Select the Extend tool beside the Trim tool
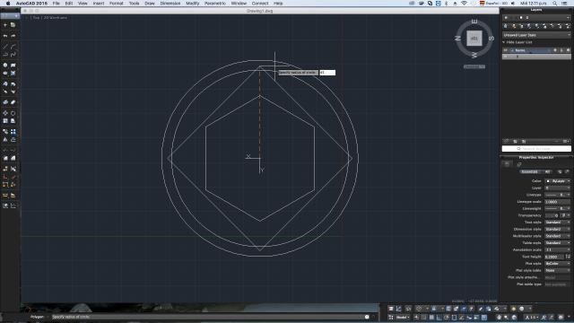The width and height of the screenshot is (574, 323). (13, 150)
